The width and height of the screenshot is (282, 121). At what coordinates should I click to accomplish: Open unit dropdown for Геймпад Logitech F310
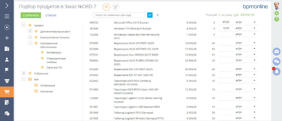pos(254,112)
